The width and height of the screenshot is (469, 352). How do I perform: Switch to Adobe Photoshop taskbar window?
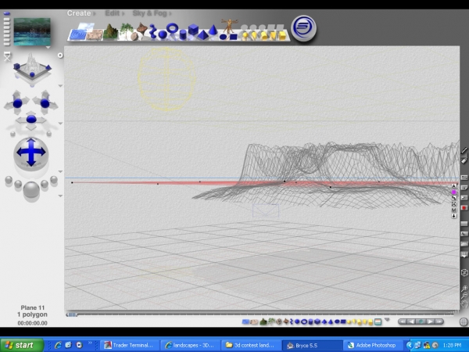373,346
